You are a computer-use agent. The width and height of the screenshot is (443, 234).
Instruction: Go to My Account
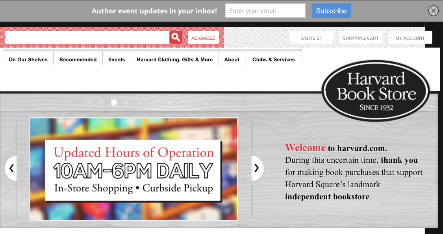pyautogui.click(x=410, y=37)
